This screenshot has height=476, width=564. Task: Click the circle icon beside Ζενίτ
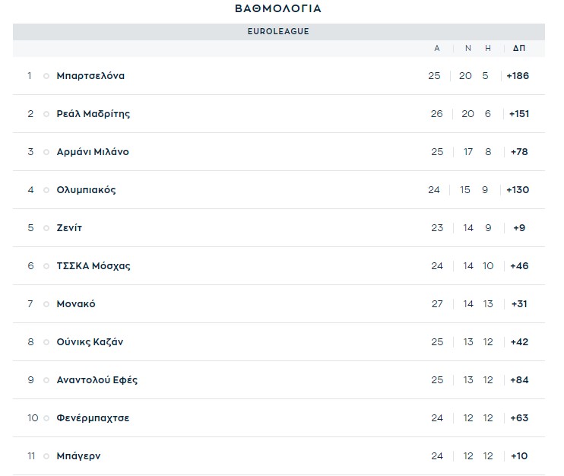coord(46,228)
